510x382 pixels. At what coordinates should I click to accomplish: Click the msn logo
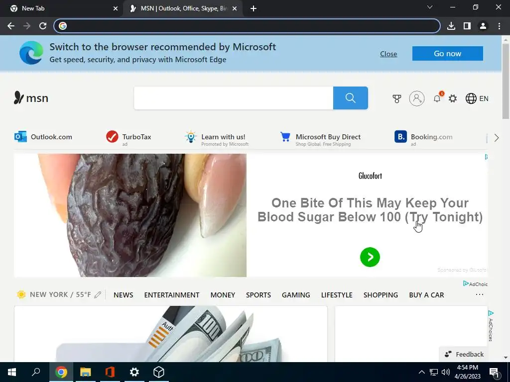(31, 98)
